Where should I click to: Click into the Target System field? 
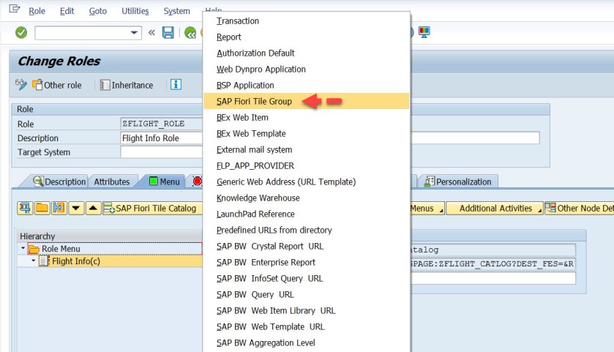[161, 152]
